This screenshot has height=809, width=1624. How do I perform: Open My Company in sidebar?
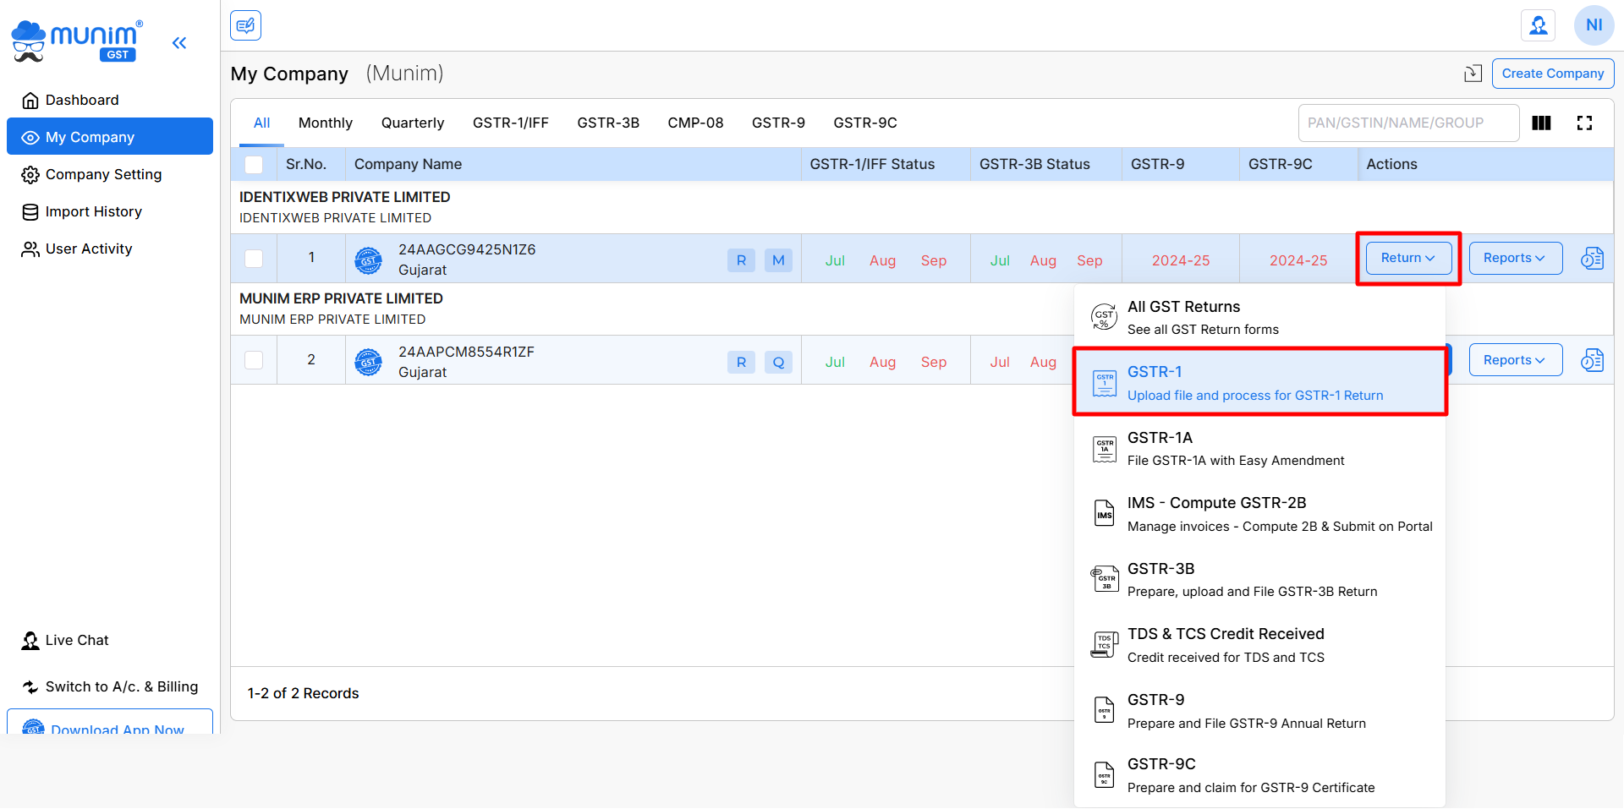coord(110,137)
